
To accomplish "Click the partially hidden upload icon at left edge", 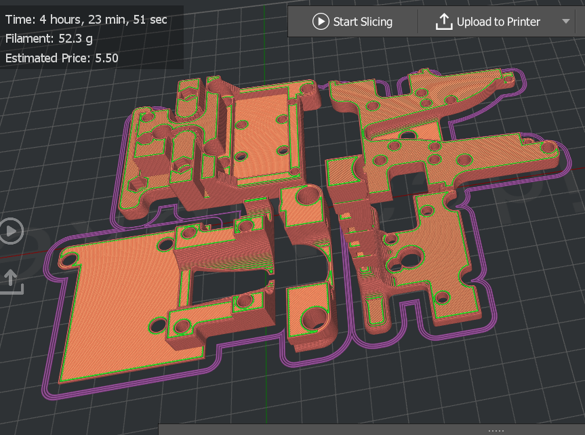I will pos(12,282).
